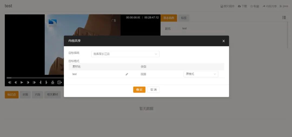The image size is (292, 137).
Task: Switch to 封面 tab
Action: 25,95
